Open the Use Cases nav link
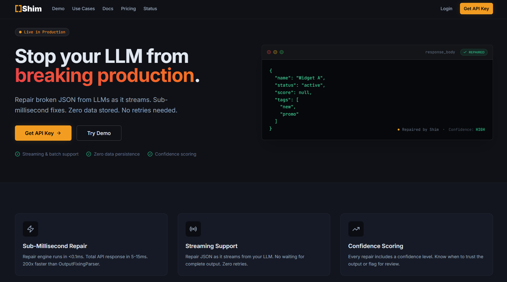This screenshot has height=282, width=507. tap(83, 9)
